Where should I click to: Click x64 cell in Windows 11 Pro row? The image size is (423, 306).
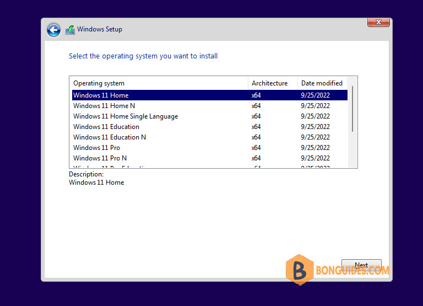tap(256, 148)
